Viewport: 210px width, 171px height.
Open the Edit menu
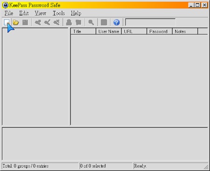point(24,13)
